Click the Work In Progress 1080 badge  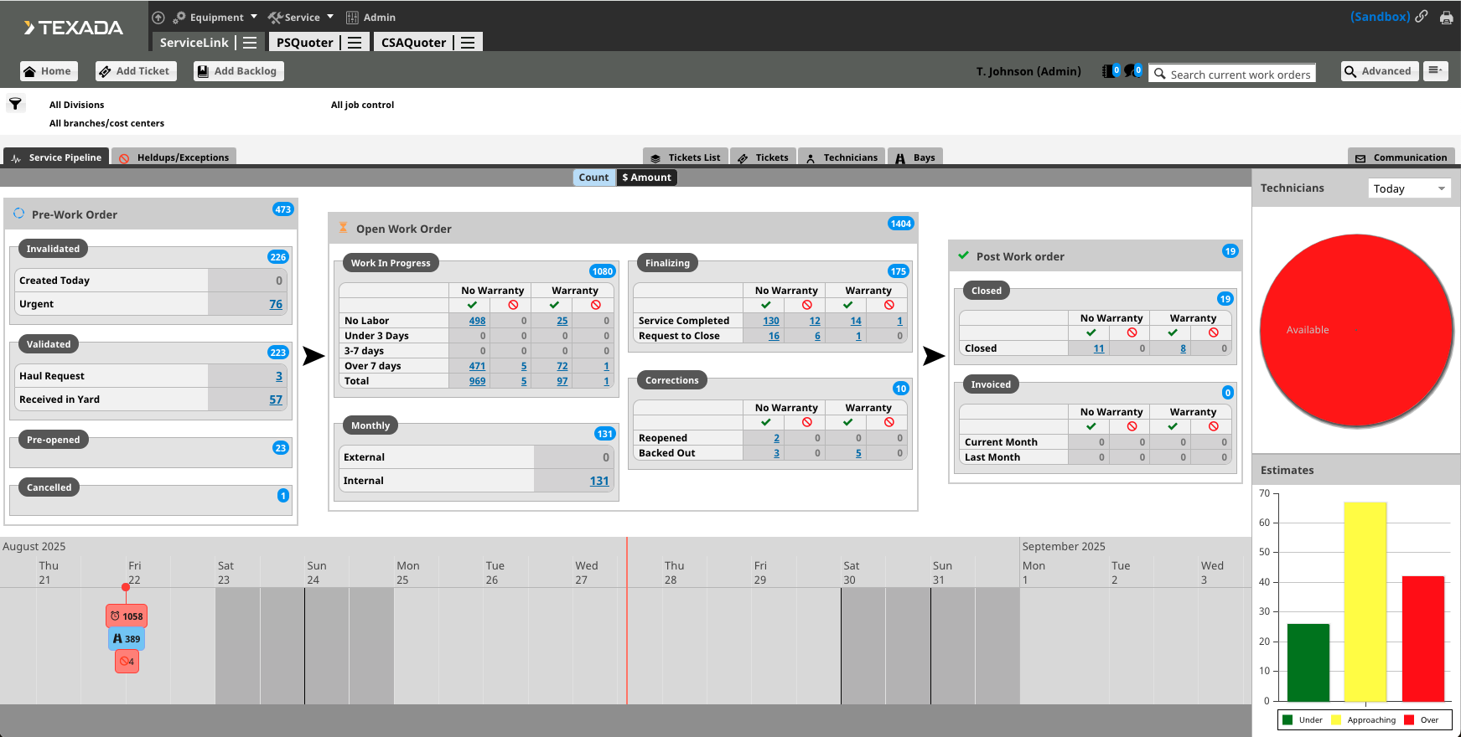603,271
